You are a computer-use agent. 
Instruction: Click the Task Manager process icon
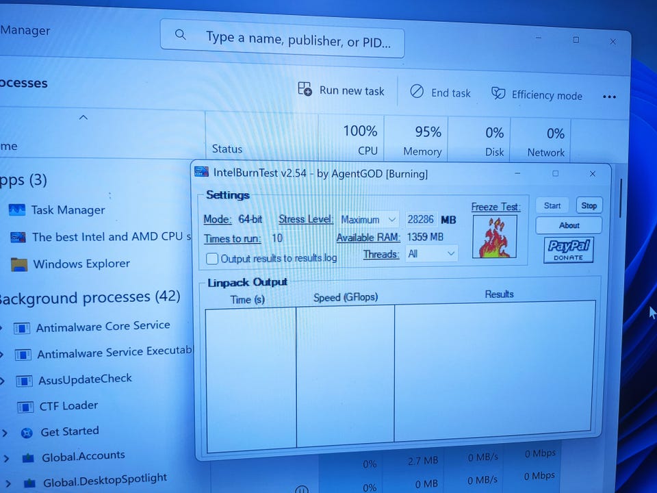click(16, 210)
